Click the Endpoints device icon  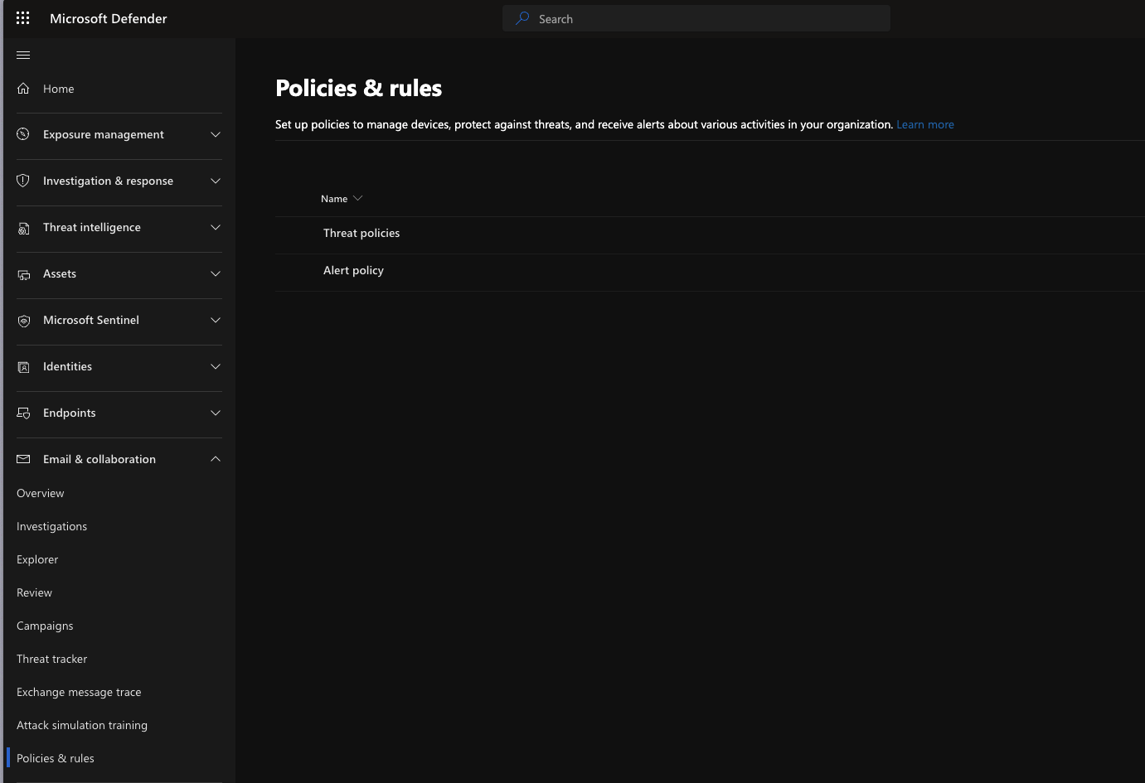[23, 413]
